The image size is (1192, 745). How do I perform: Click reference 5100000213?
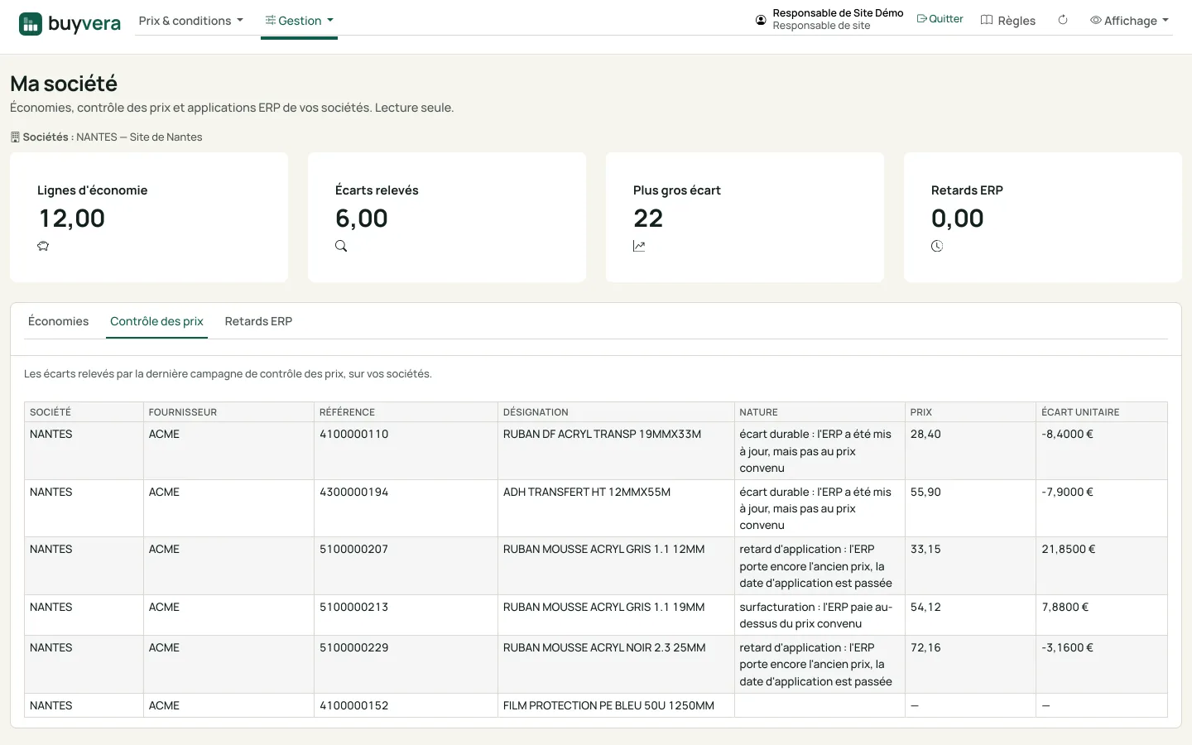click(354, 607)
